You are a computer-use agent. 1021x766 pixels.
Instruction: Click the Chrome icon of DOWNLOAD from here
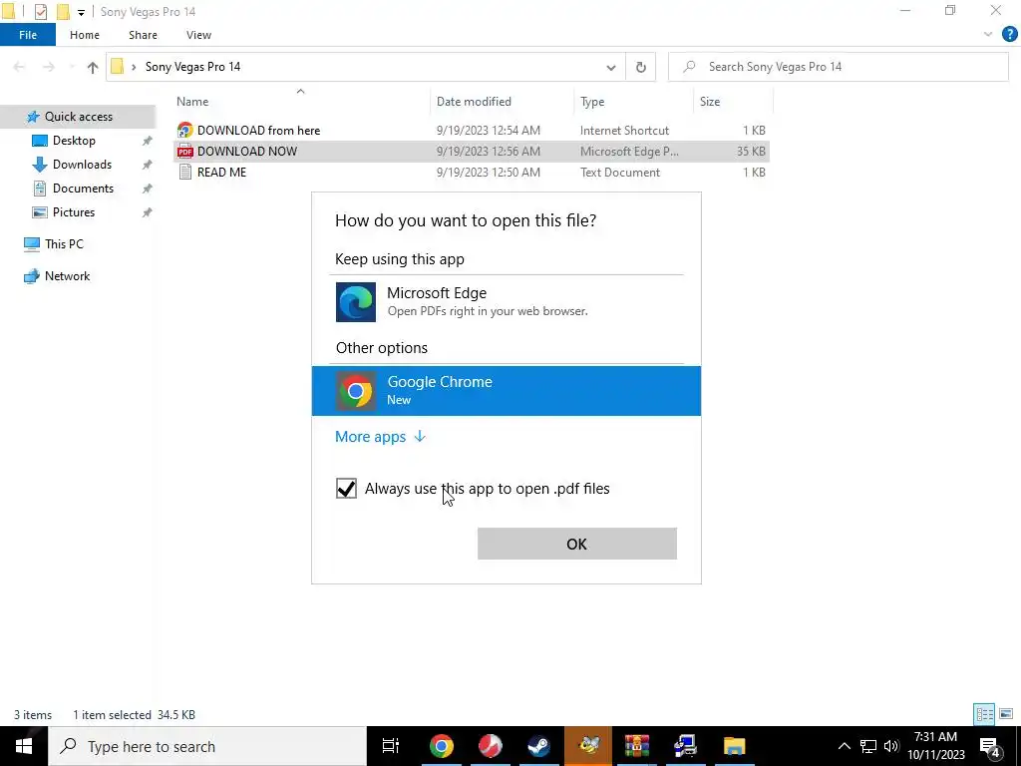(x=184, y=131)
